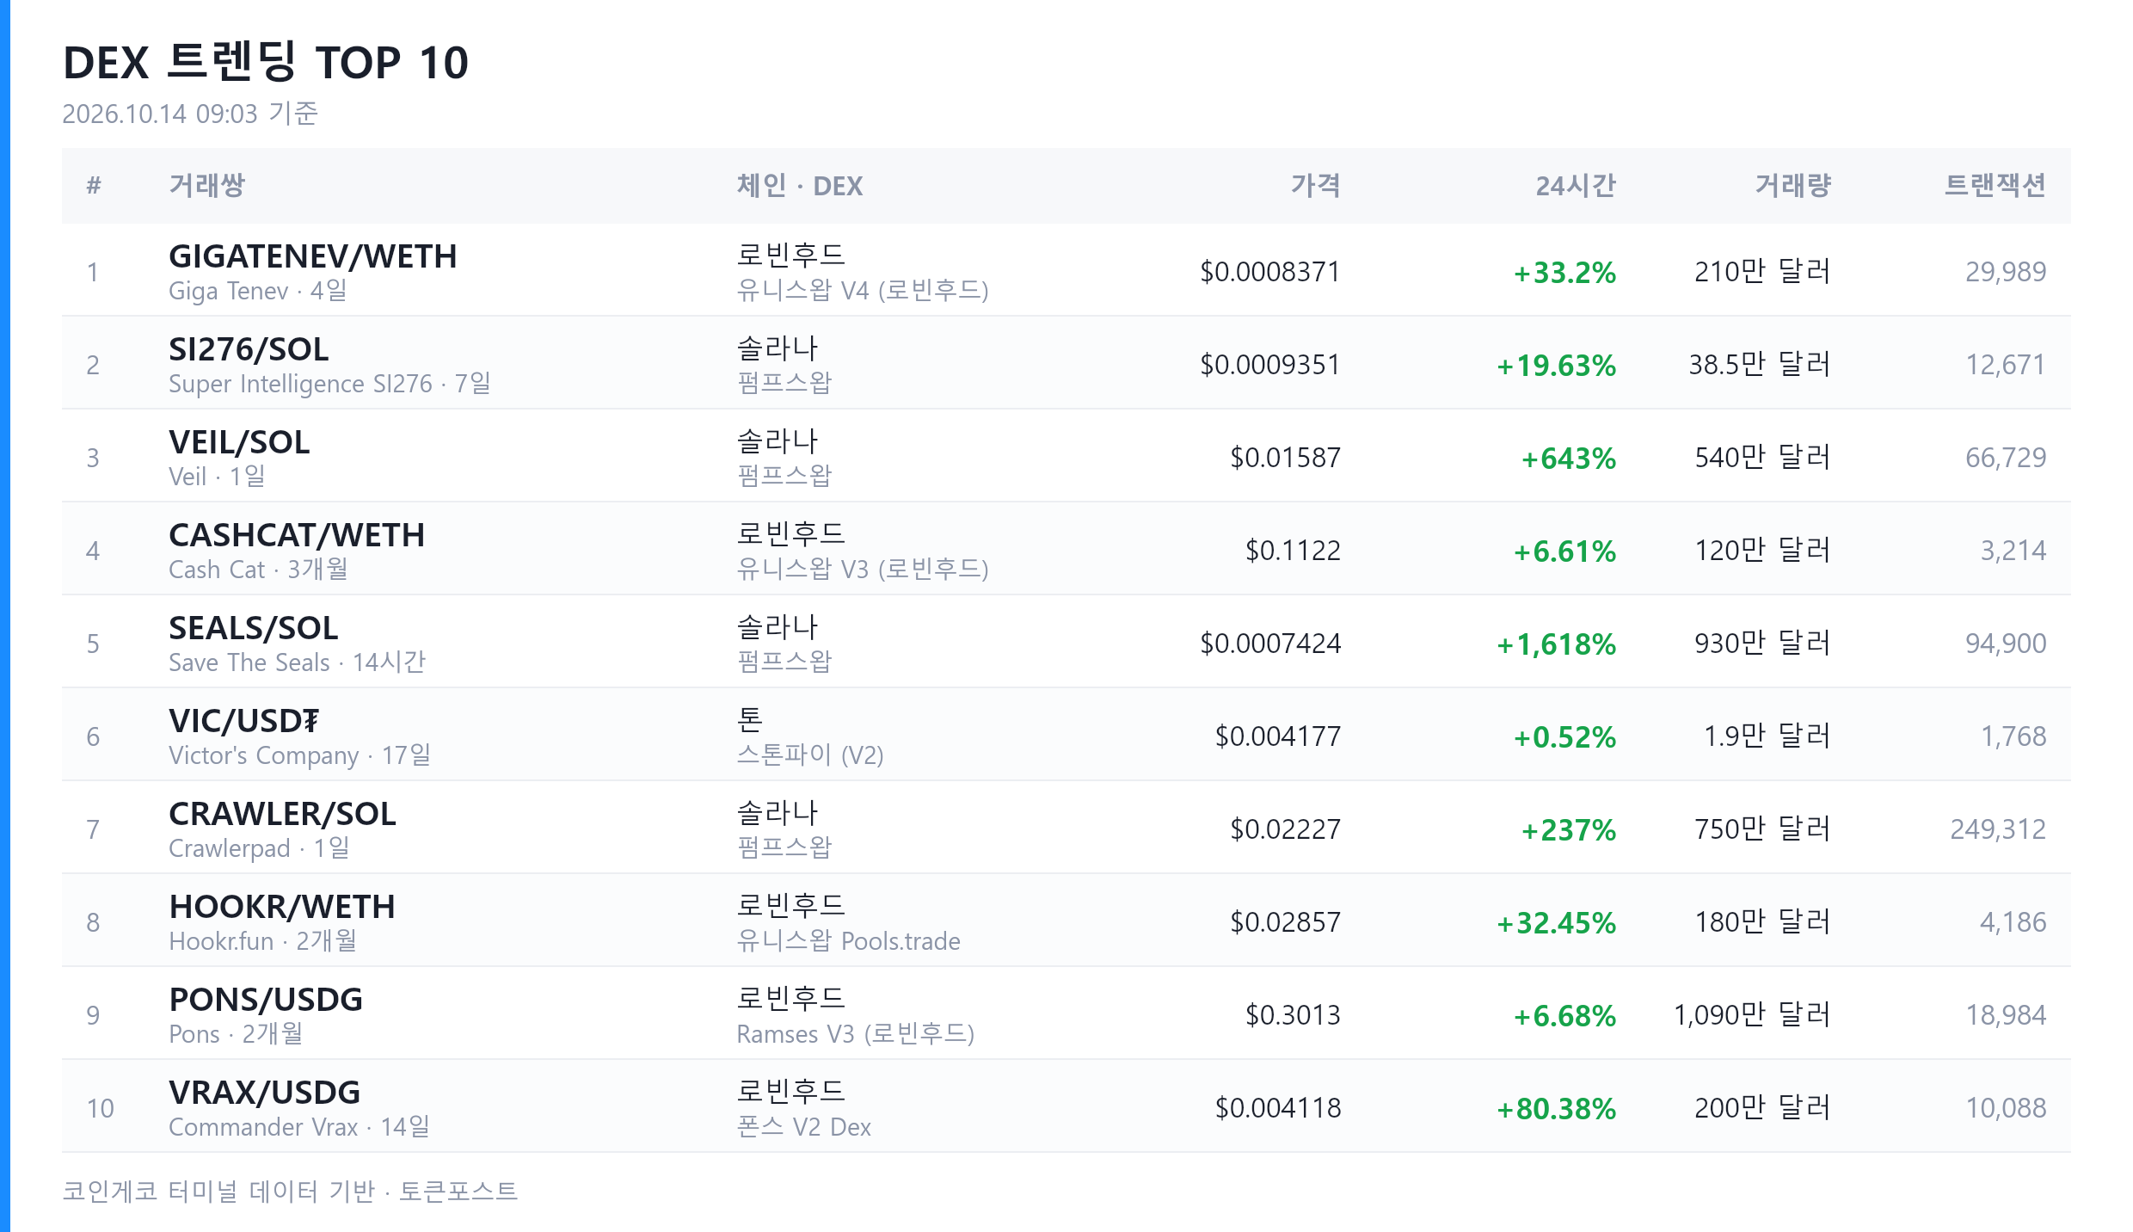Click the +1,618% change value
This screenshot has width=2133, height=1232.
(1556, 644)
